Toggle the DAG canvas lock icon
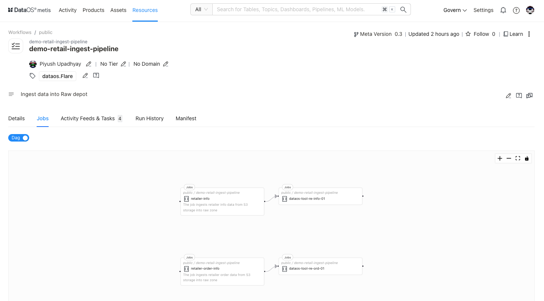This screenshot has width=544, height=301. tap(527, 158)
